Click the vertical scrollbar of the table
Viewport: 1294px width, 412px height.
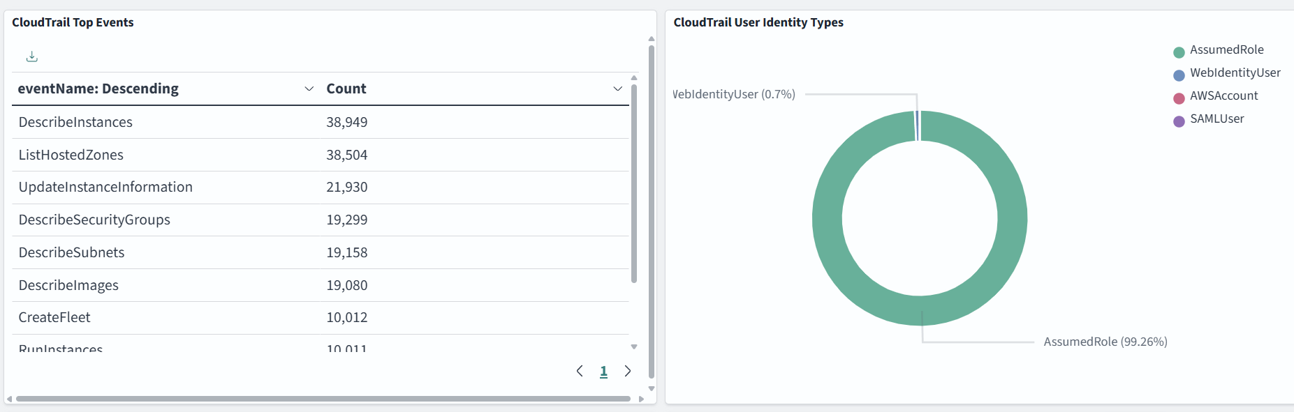634,181
